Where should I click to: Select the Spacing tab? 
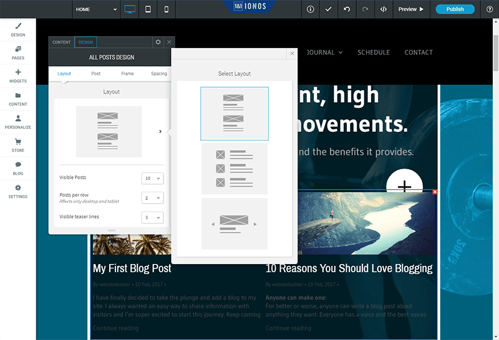[x=159, y=73]
